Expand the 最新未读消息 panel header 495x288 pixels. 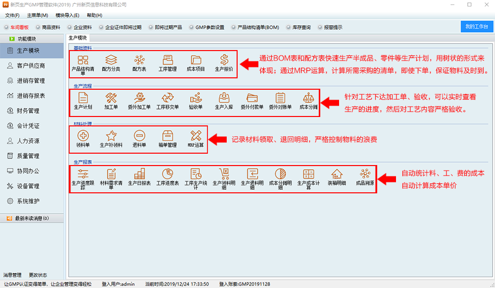tap(32, 218)
